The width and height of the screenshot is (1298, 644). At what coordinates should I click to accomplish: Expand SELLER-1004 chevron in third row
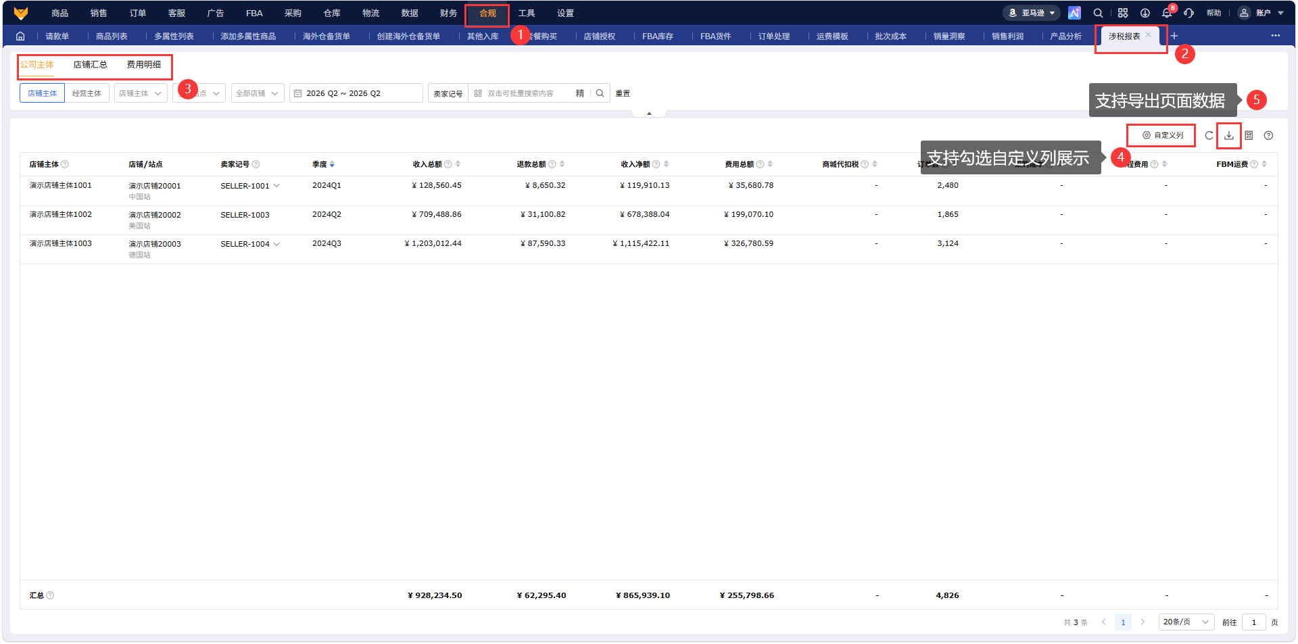tap(277, 244)
